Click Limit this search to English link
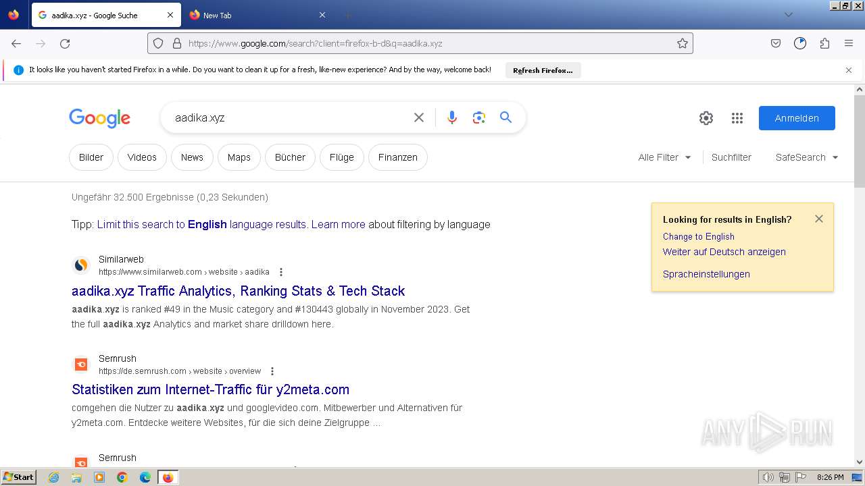Viewport: 865px width, 486px height. [x=201, y=225]
